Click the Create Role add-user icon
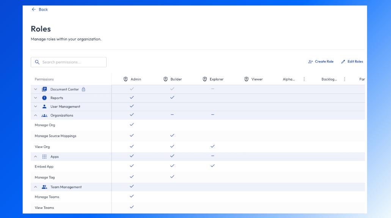Image resolution: width=391 pixels, height=218 pixels. point(311,62)
